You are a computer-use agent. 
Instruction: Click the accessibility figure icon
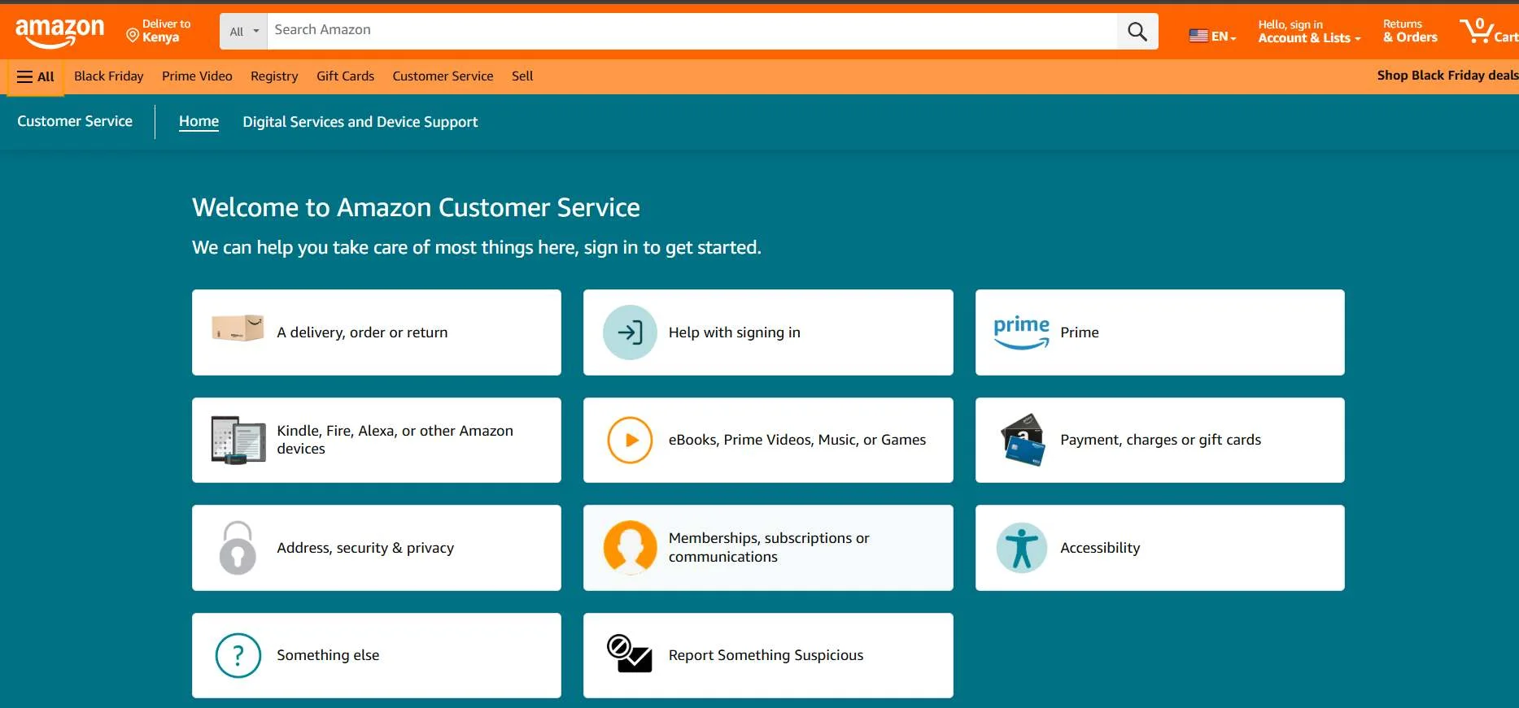(x=1021, y=548)
